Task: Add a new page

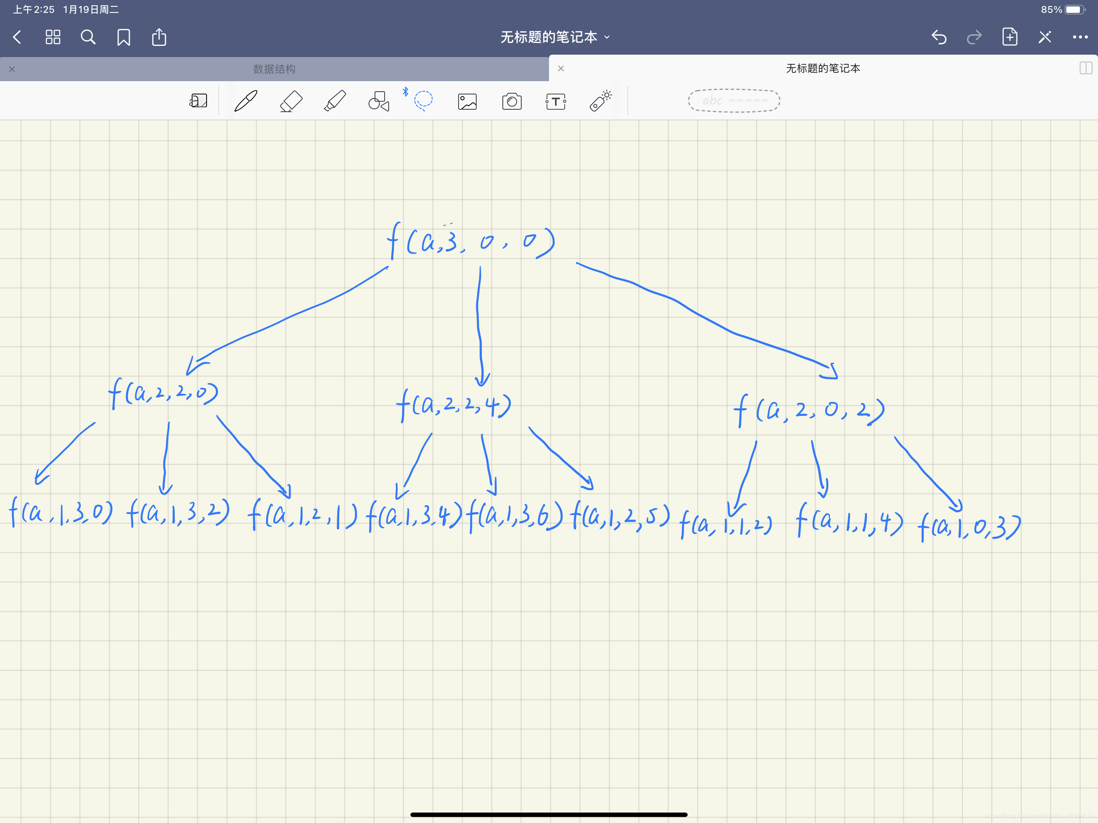Action: click(x=1009, y=37)
